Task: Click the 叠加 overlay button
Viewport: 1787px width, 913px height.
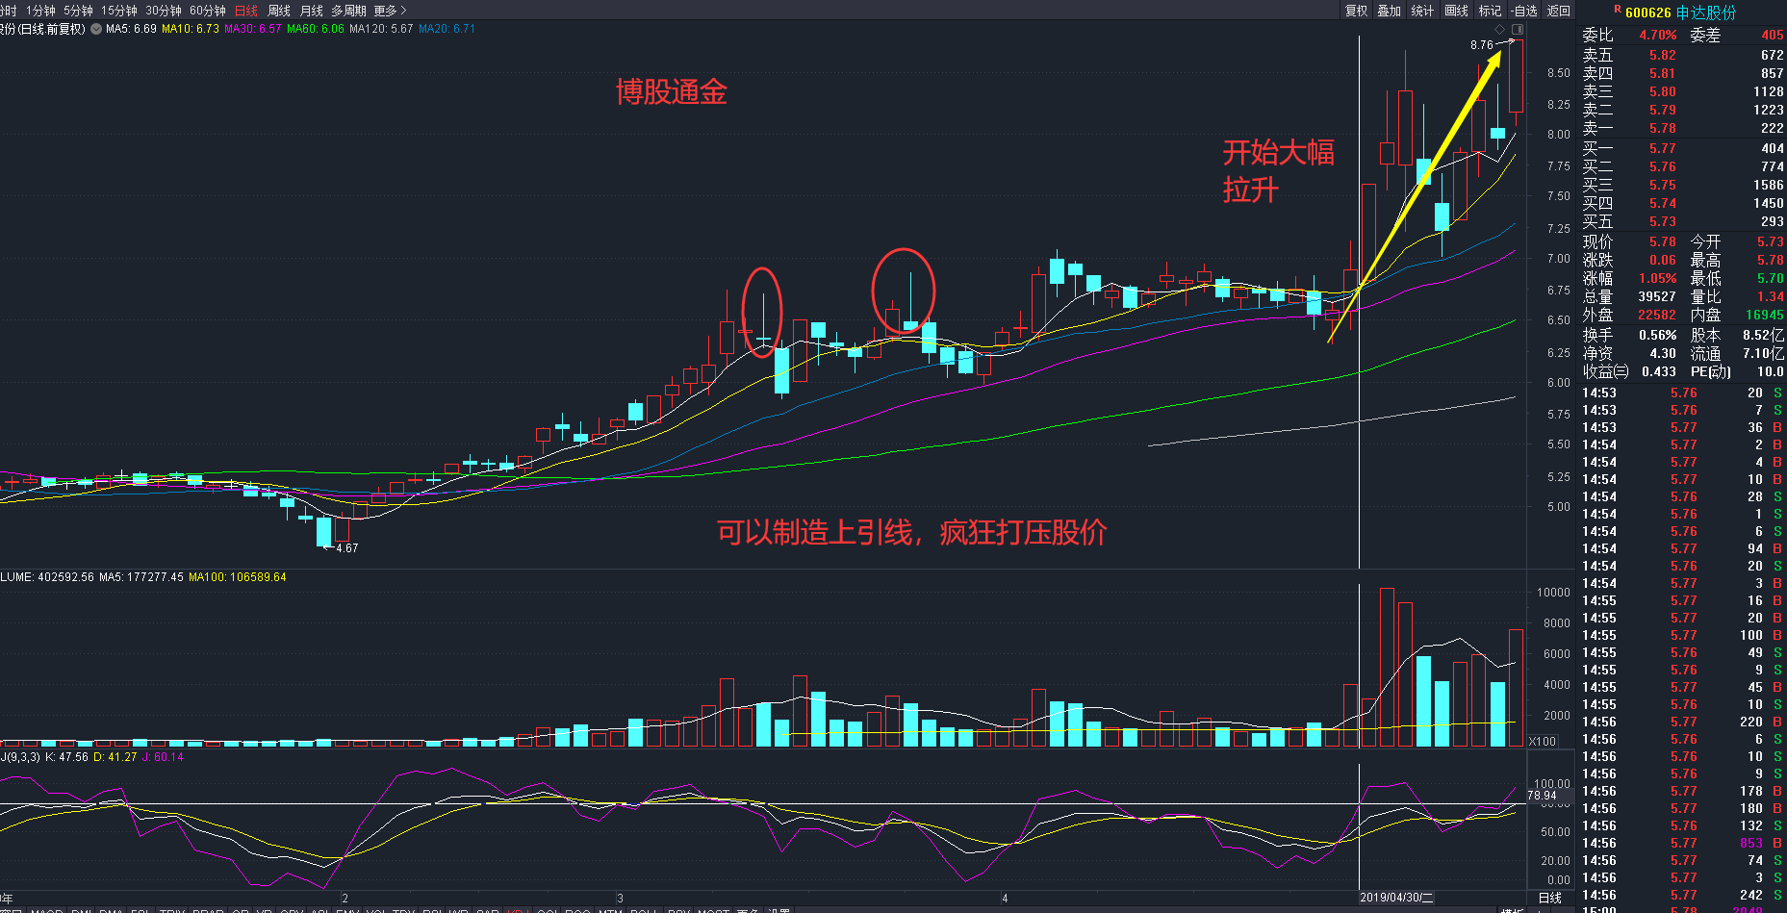Action: tap(1389, 11)
